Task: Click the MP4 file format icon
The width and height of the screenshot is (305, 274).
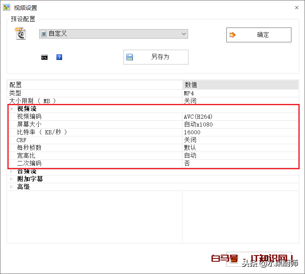Action: coord(21,34)
